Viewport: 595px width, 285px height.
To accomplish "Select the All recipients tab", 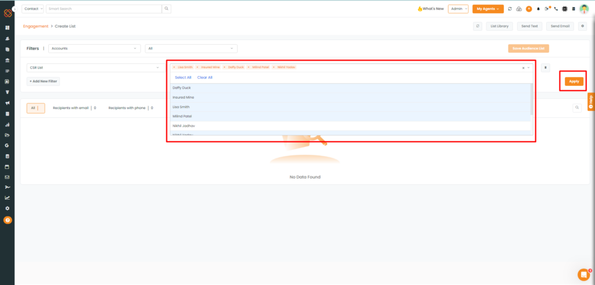I will 35,108.
